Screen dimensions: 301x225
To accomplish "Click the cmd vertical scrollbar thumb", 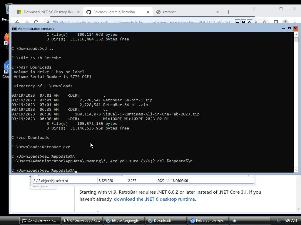I will [x=296, y=40].
